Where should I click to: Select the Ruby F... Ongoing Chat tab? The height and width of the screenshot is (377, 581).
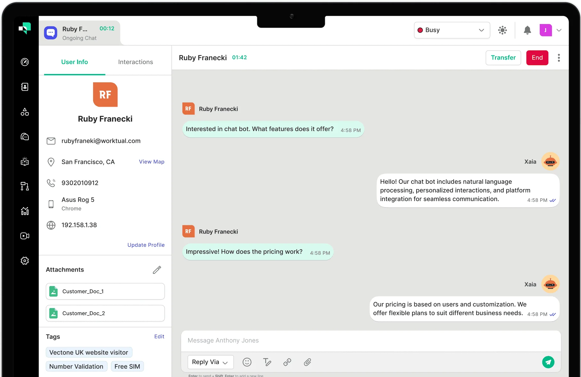coord(79,33)
